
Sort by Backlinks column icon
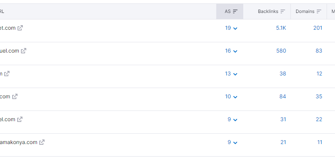pos(283,11)
